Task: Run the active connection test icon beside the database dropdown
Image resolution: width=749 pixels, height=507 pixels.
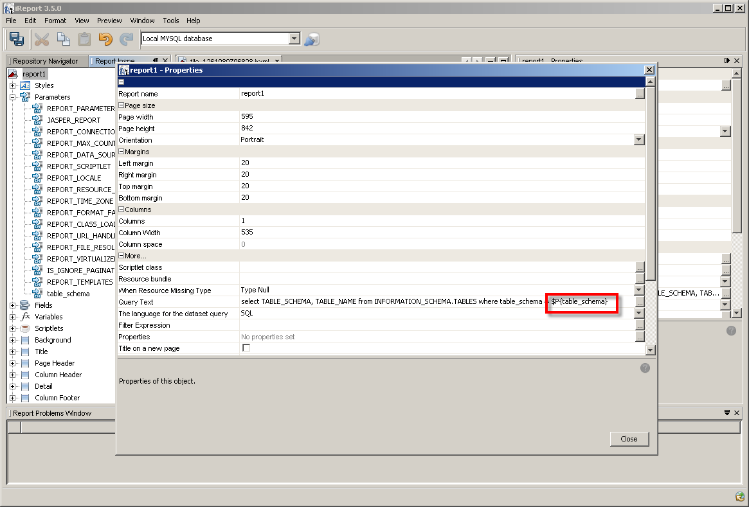Action: click(312, 39)
